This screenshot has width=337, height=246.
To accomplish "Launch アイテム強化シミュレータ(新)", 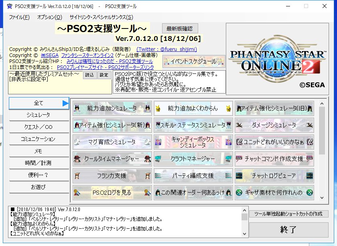I will pyautogui.click(x=112, y=125).
